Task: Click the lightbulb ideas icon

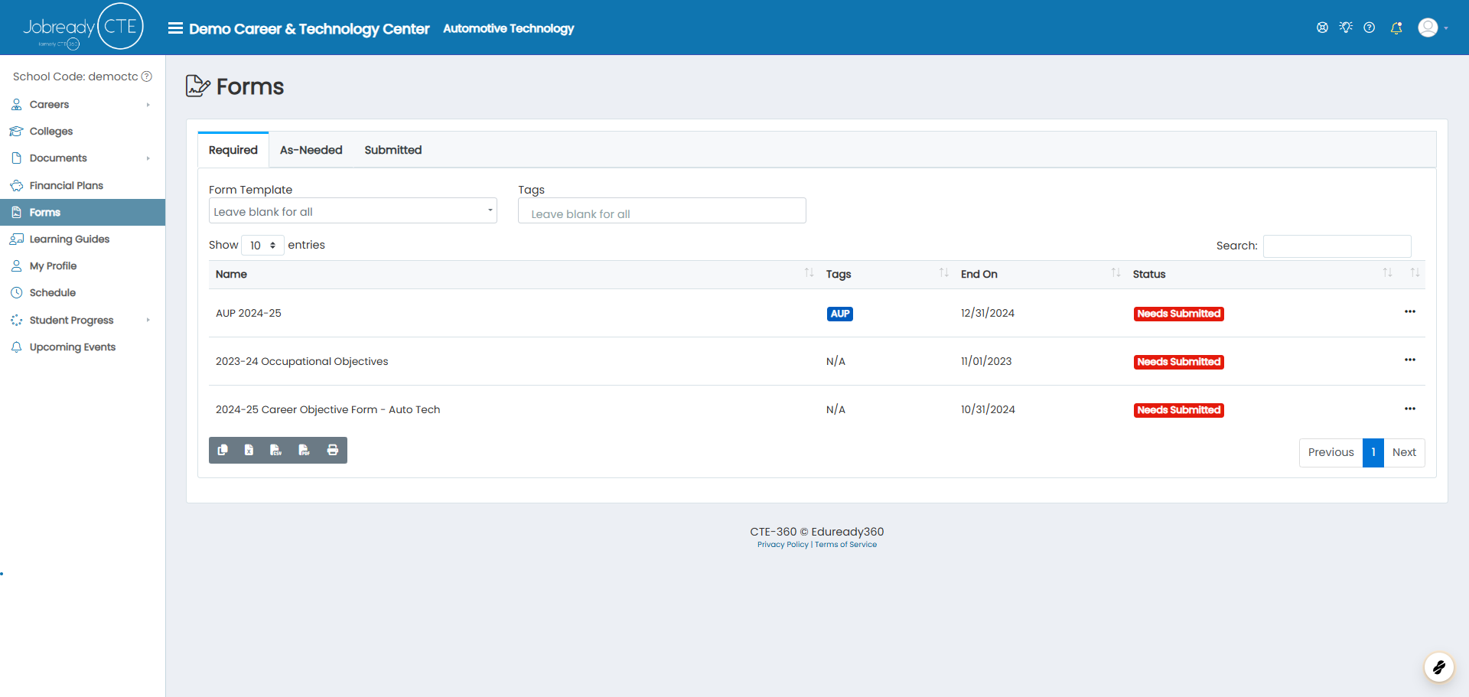Action: coord(1346,28)
